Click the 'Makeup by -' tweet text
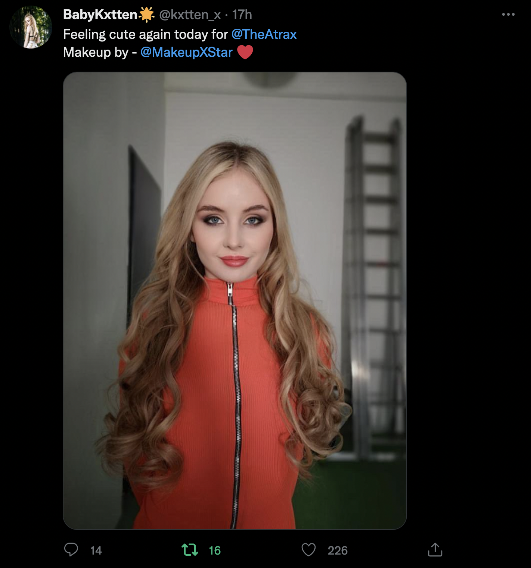The width and height of the screenshot is (531, 568). [100, 52]
